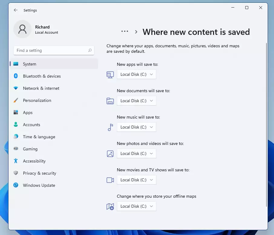Click the movies video camera icon
This screenshot has height=235, width=274.
pyautogui.click(x=110, y=180)
